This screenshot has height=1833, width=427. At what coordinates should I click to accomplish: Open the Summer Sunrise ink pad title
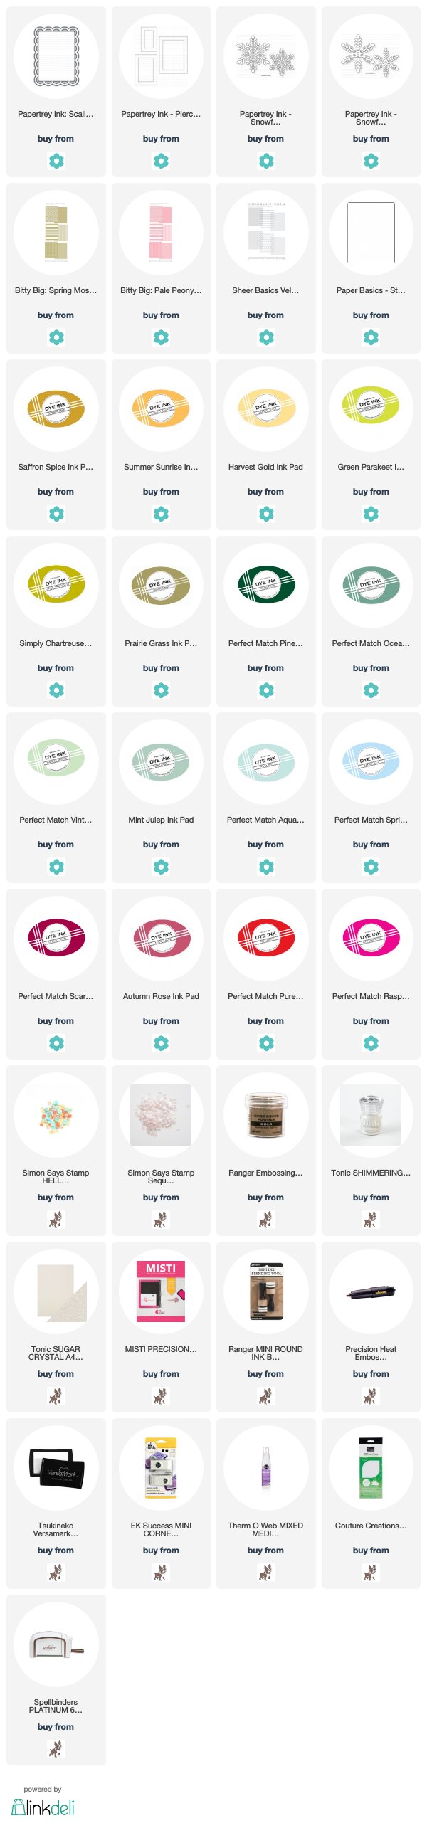point(161,467)
